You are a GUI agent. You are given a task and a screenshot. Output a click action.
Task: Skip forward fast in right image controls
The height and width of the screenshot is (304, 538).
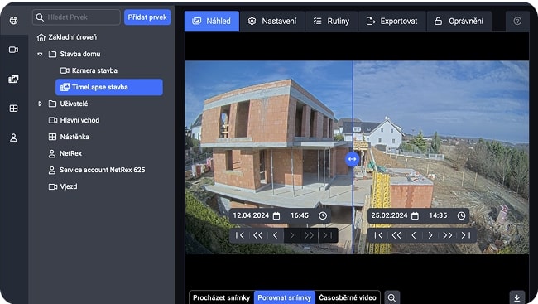click(x=448, y=235)
